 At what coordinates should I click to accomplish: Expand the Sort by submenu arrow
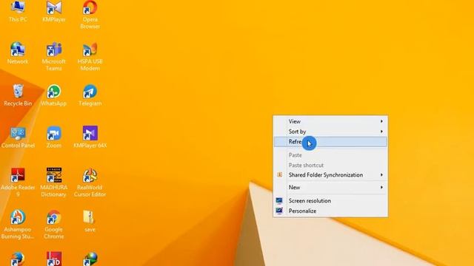381,132
